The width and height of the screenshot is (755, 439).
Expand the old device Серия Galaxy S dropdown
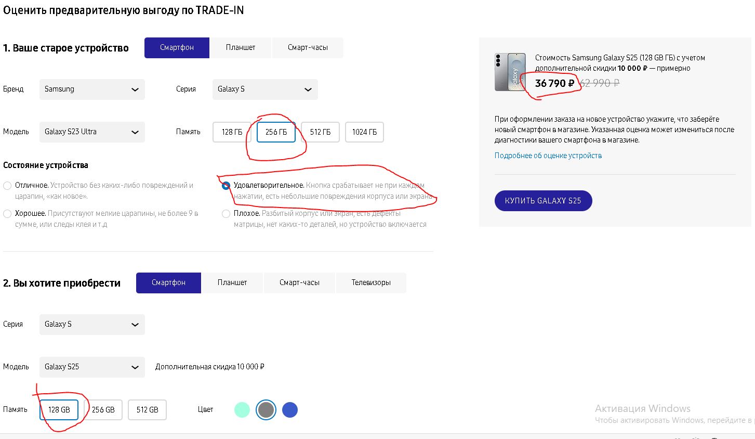(265, 89)
